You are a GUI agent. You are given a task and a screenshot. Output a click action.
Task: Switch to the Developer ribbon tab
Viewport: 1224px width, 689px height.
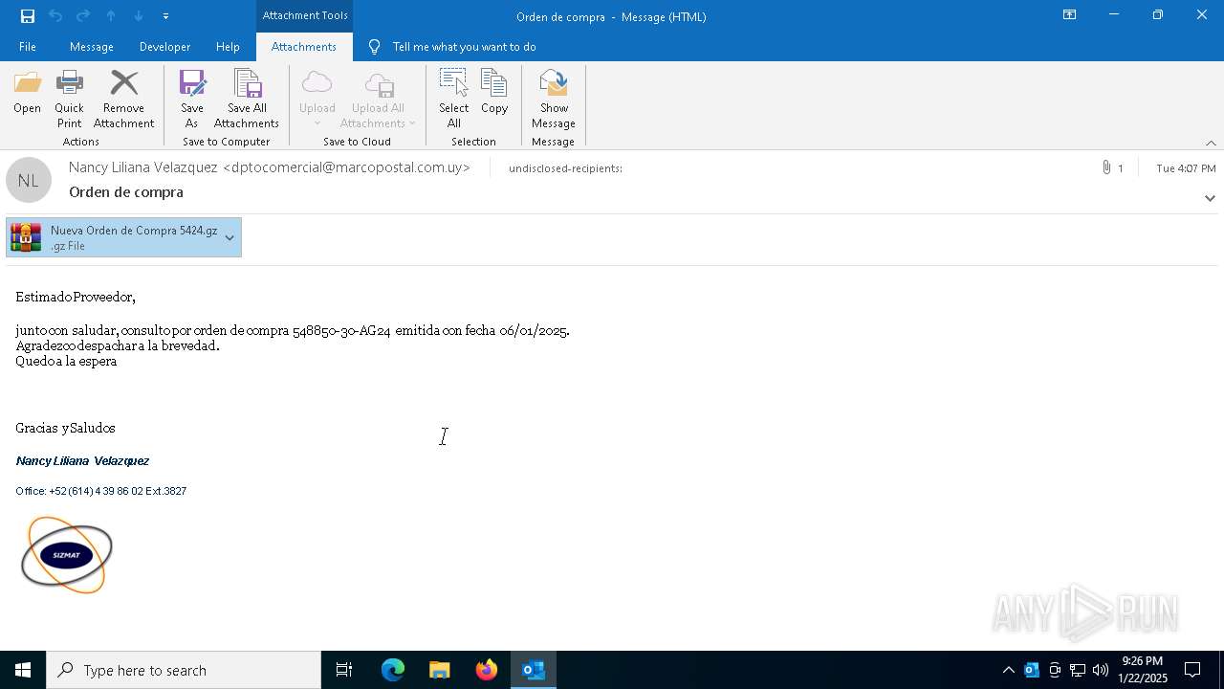[164, 47]
